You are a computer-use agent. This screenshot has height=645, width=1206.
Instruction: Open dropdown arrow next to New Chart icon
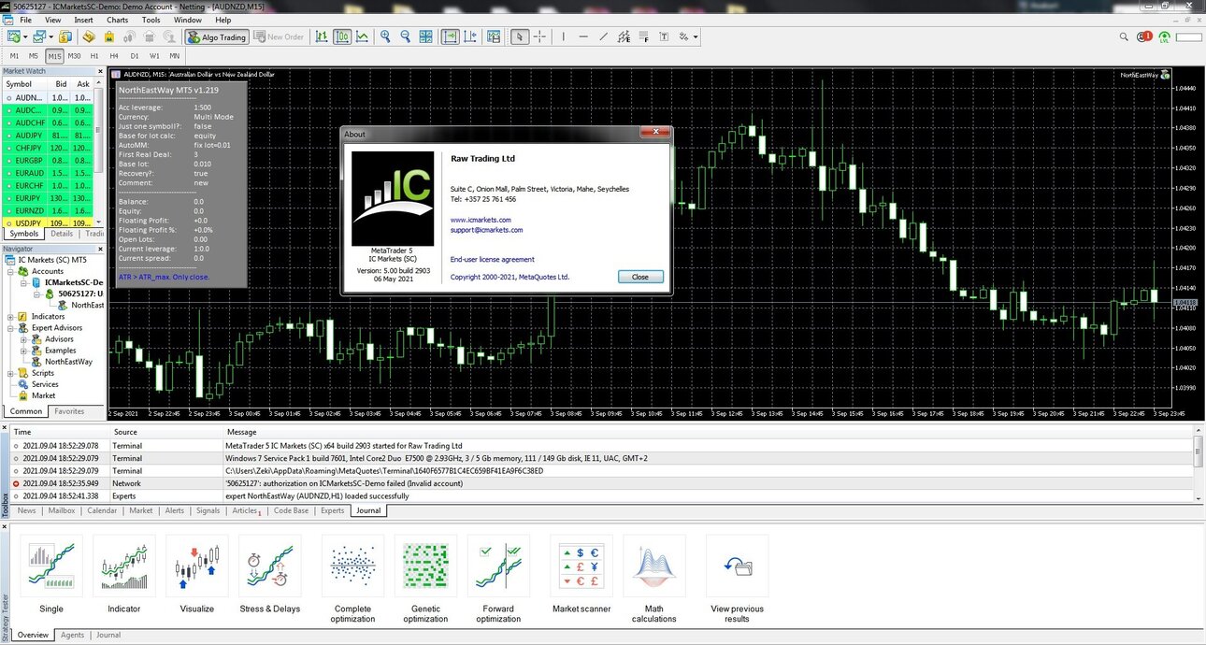pos(25,37)
